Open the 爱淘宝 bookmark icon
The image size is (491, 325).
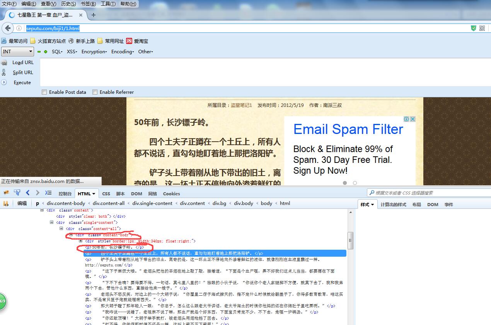pos(129,41)
